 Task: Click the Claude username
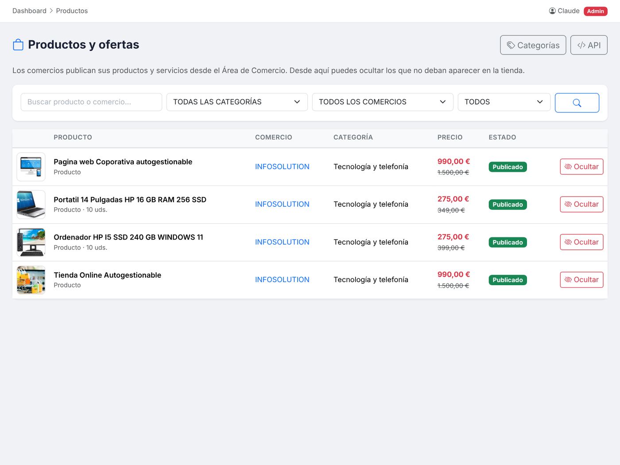pos(569,11)
